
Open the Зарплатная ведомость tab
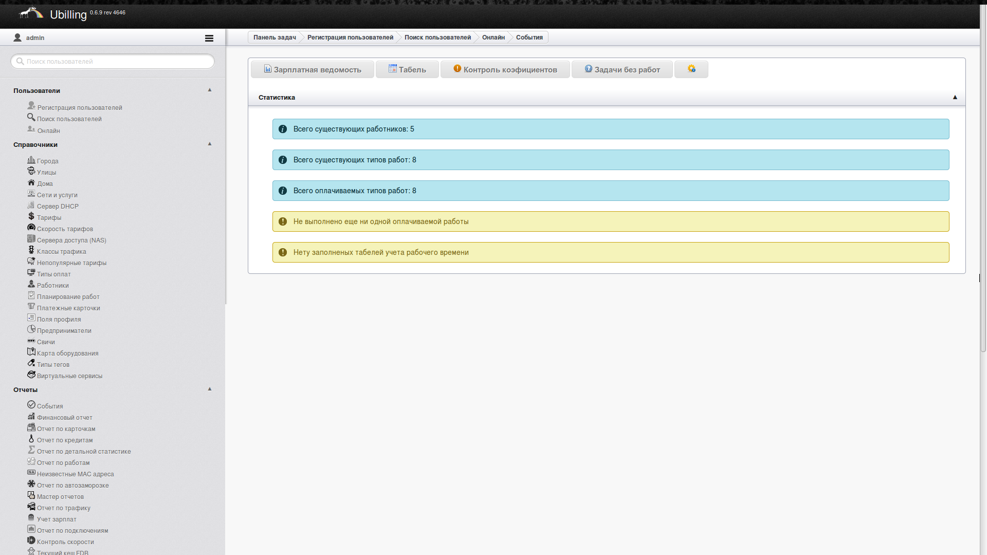(x=312, y=69)
